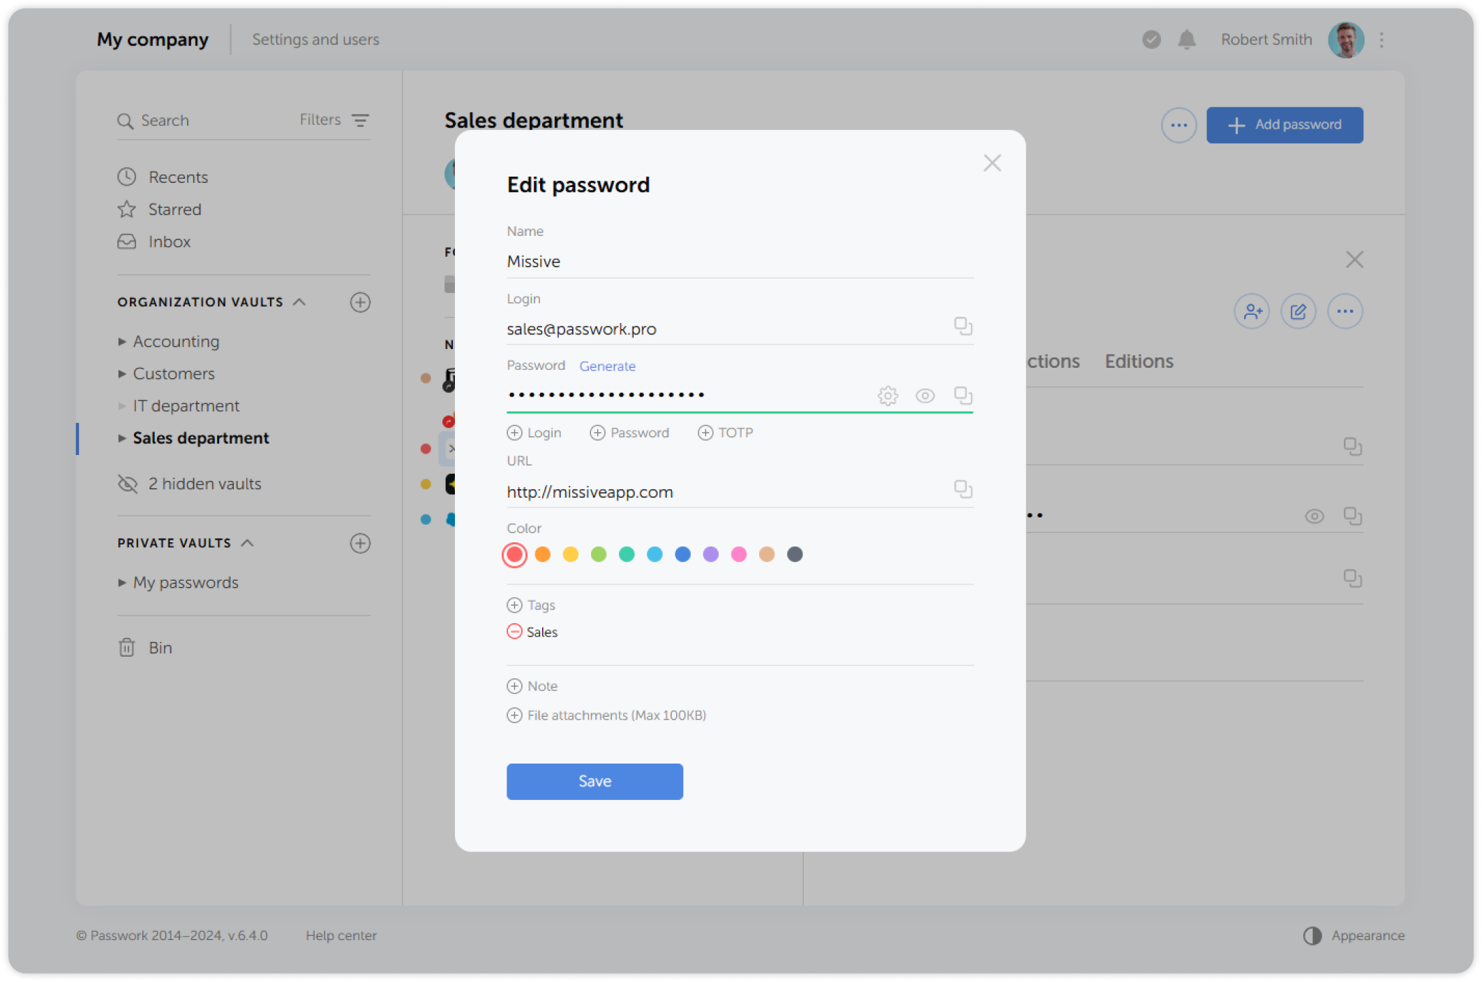Click the share user icon on Sales department panel
This screenshot has width=1482, height=982.
click(x=1251, y=311)
